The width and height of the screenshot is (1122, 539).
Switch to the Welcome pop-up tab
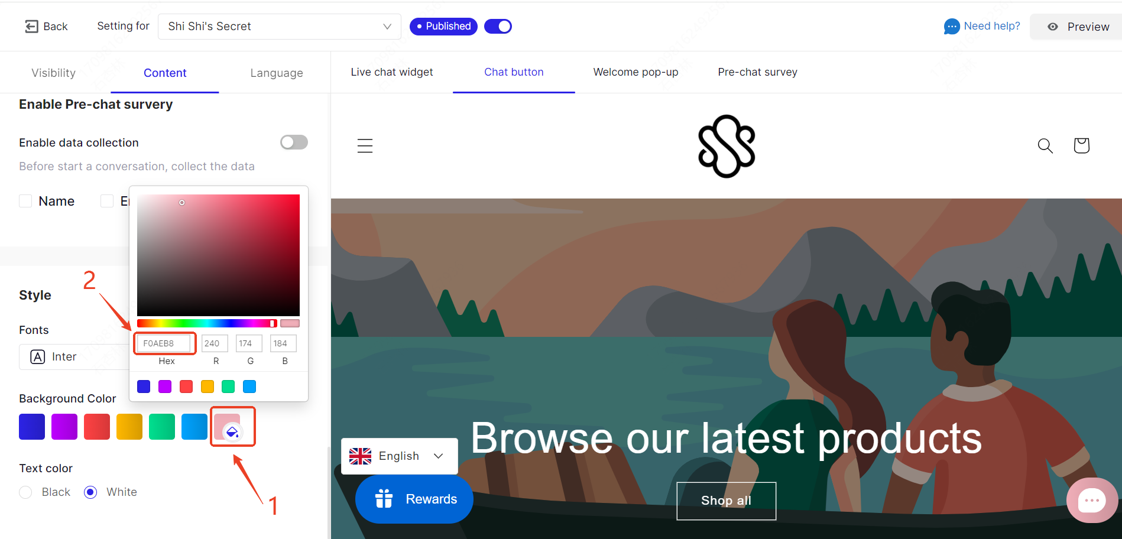point(635,72)
